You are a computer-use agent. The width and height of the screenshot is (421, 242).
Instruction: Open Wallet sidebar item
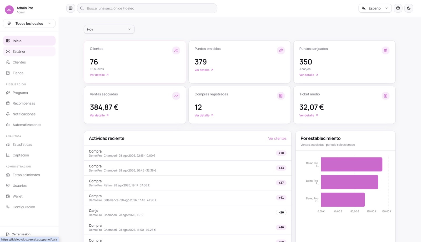29,196
